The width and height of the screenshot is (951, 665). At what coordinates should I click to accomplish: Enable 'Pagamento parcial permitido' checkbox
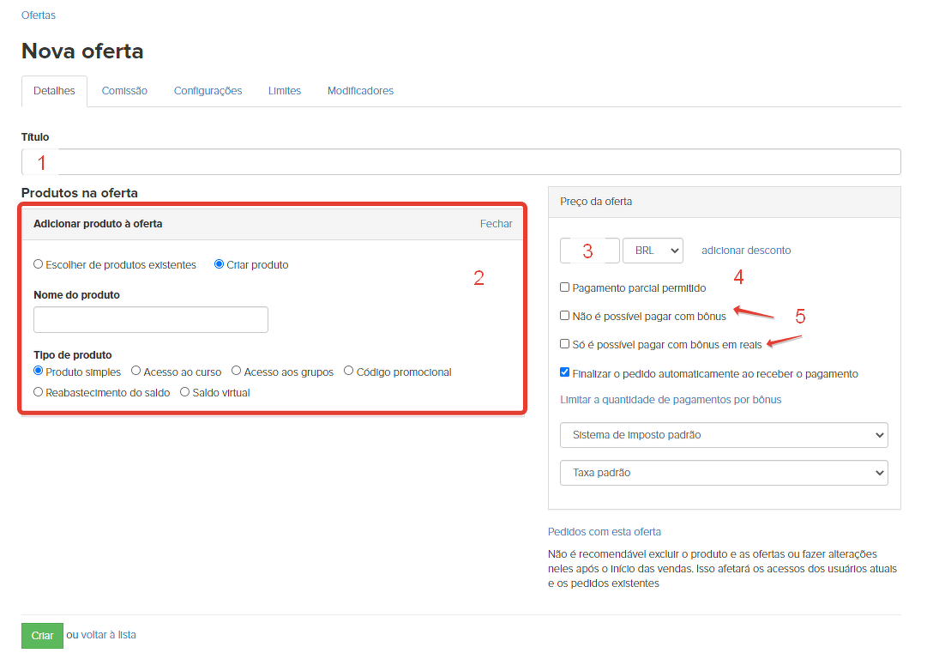(x=564, y=287)
